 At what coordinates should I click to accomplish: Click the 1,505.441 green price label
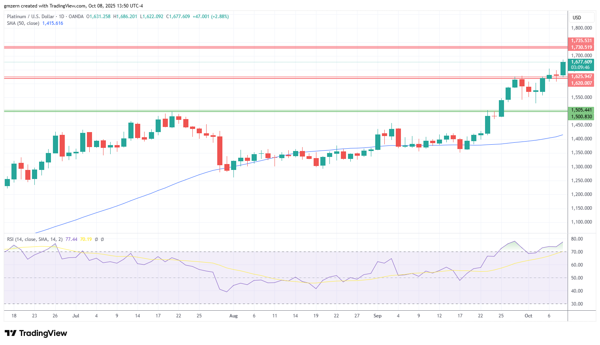point(581,110)
